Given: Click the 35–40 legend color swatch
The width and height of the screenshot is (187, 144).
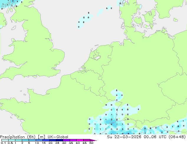Looking at the screenshot, I should point(73,140).
